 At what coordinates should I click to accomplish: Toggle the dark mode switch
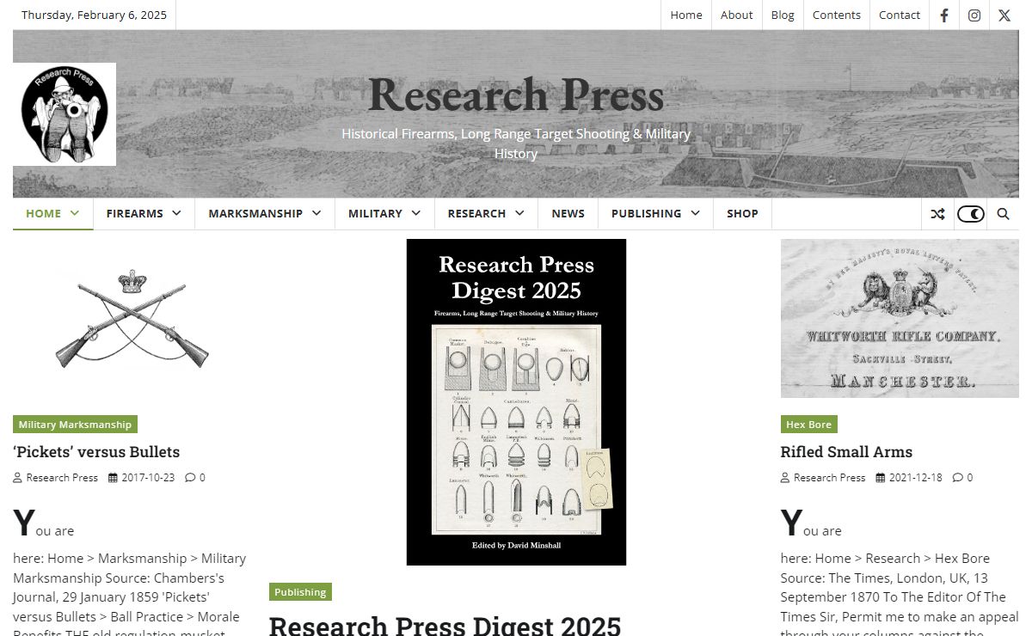point(971,214)
